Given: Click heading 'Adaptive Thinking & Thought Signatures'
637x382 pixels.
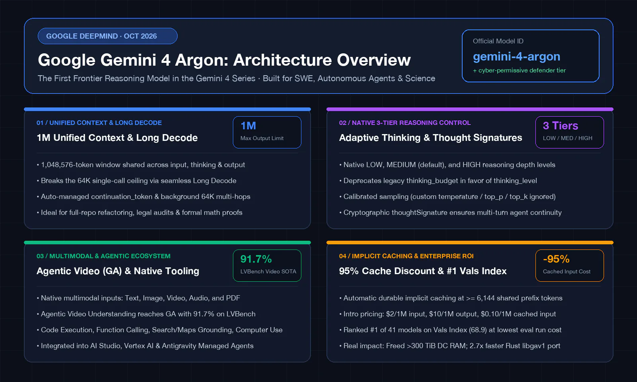Looking at the screenshot, I should [431, 138].
